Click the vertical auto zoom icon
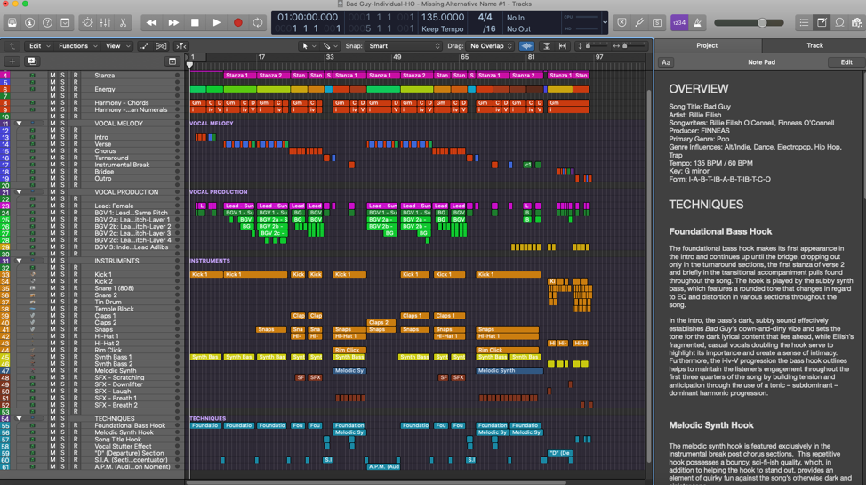This screenshot has height=485, width=866. [x=546, y=46]
